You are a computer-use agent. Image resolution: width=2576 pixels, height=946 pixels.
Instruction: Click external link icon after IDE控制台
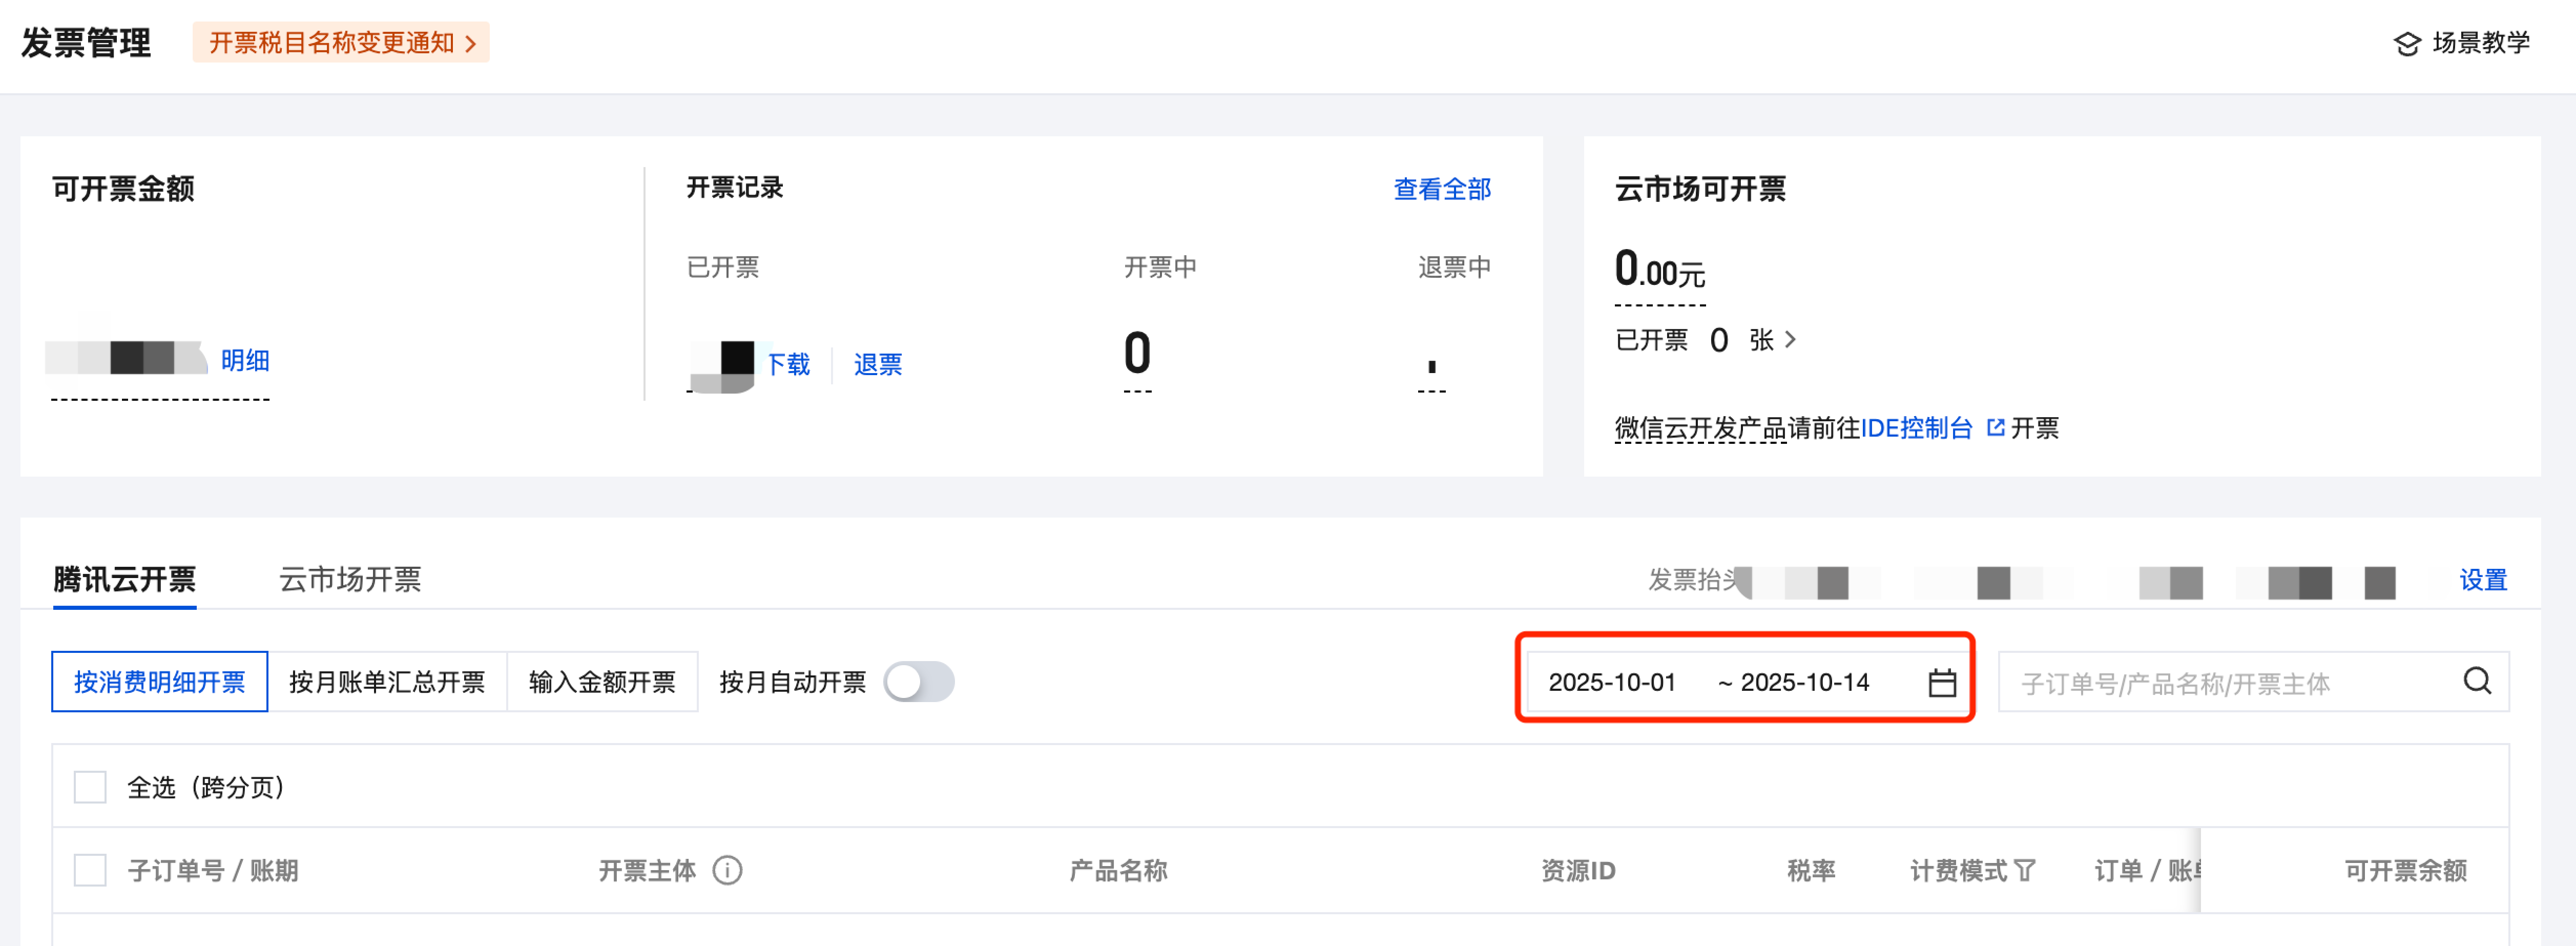[x=1995, y=428]
